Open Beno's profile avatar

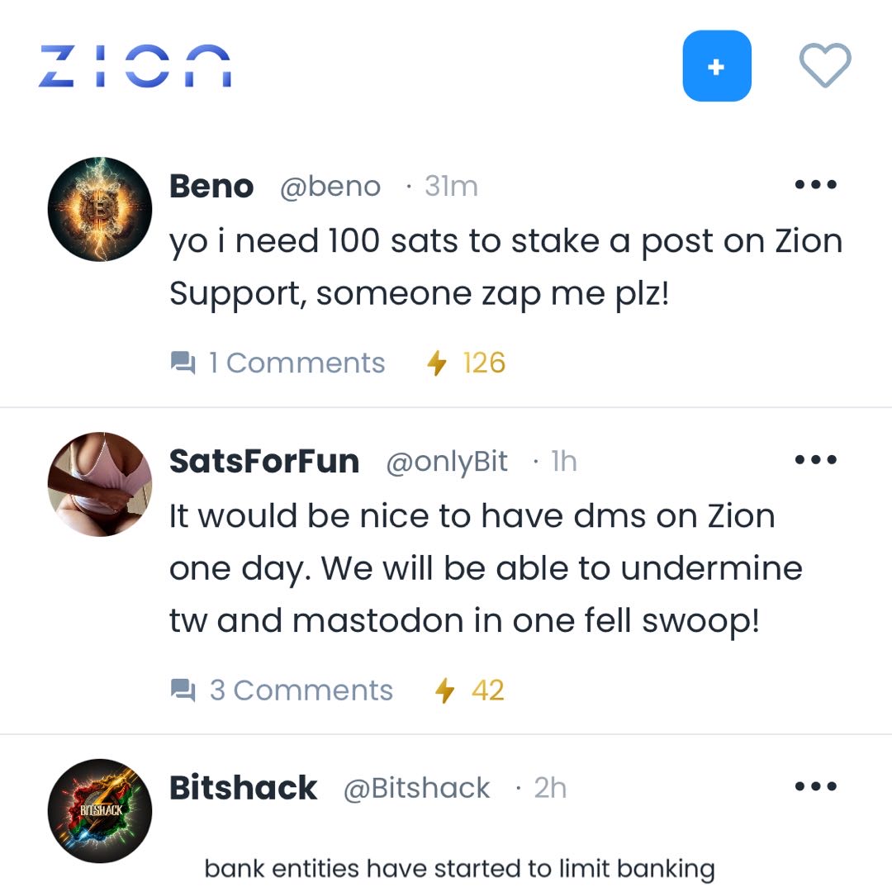pos(100,209)
